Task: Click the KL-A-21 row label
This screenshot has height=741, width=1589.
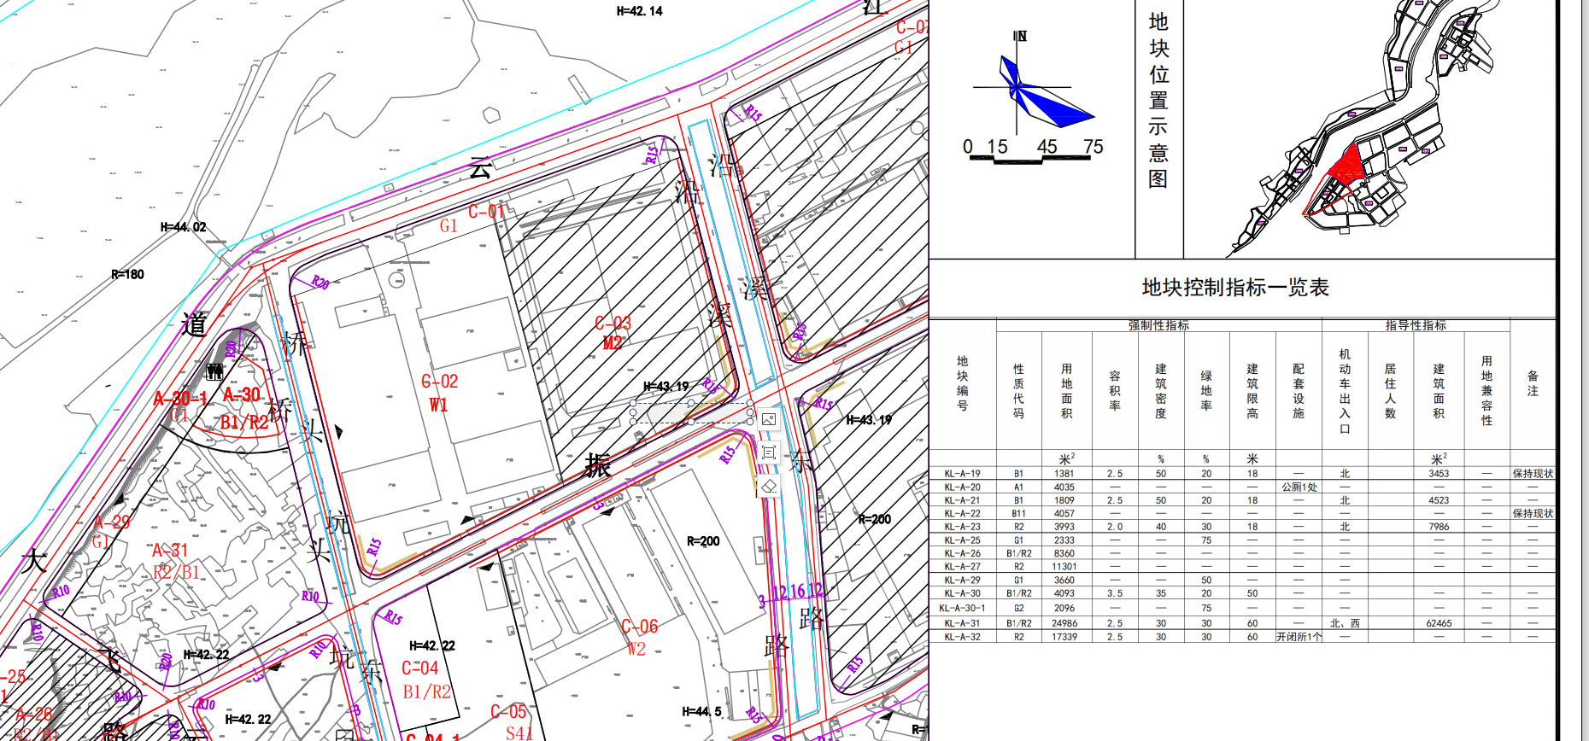Action: (962, 500)
